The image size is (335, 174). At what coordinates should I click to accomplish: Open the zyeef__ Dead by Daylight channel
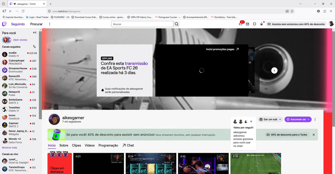(x=20, y=161)
